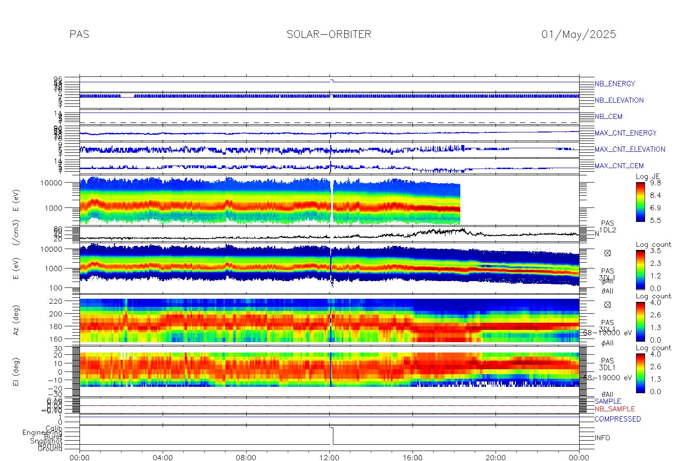Click the MAX_CNT_CEM label
Viewport: 683px width, 461px height.
[x=619, y=166]
